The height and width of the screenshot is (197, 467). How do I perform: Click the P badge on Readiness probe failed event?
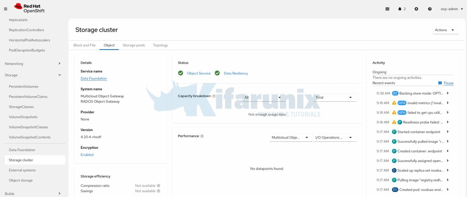pyautogui.click(x=400, y=122)
